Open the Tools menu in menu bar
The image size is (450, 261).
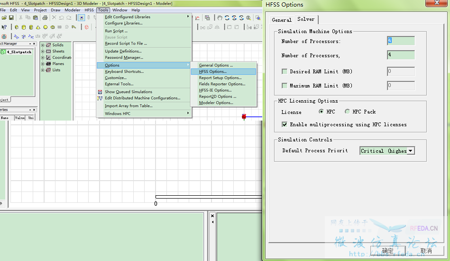click(x=103, y=10)
